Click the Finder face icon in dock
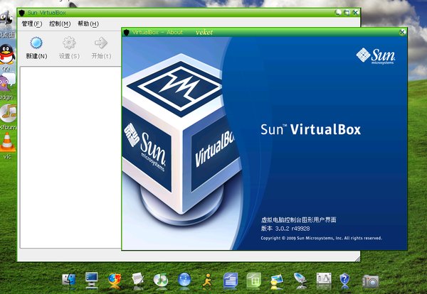Image resolution: width=427 pixels, height=294 pixels. pos(69,279)
